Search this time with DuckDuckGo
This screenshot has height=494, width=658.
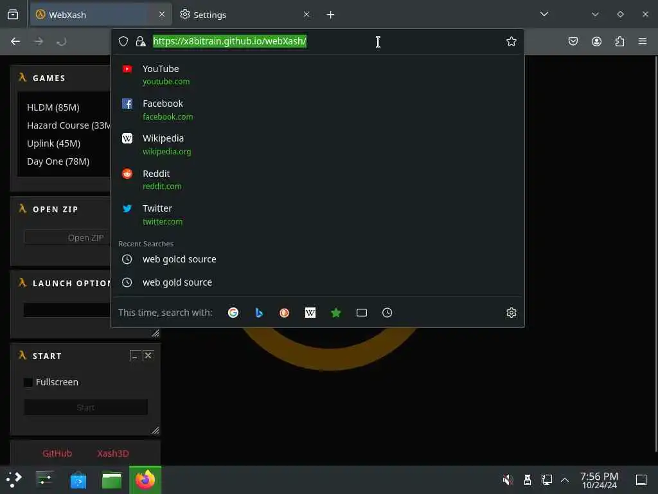tap(285, 313)
